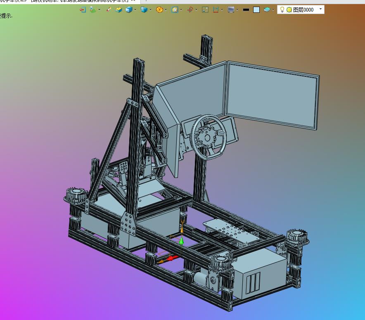Image resolution: width=365 pixels, height=320 pixels.
Task: Open dropdown beside solid blue cube icon
Action: pyautogui.click(x=135, y=10)
